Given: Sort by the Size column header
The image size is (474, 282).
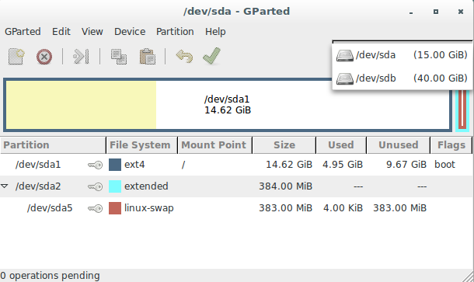Looking at the screenshot, I should click(x=284, y=145).
